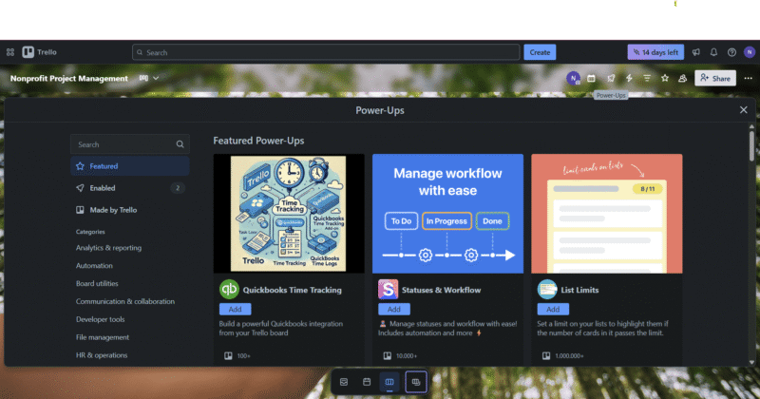This screenshot has height=399, width=760.
Task: Open Communication & collaboration category
Action: [125, 301]
